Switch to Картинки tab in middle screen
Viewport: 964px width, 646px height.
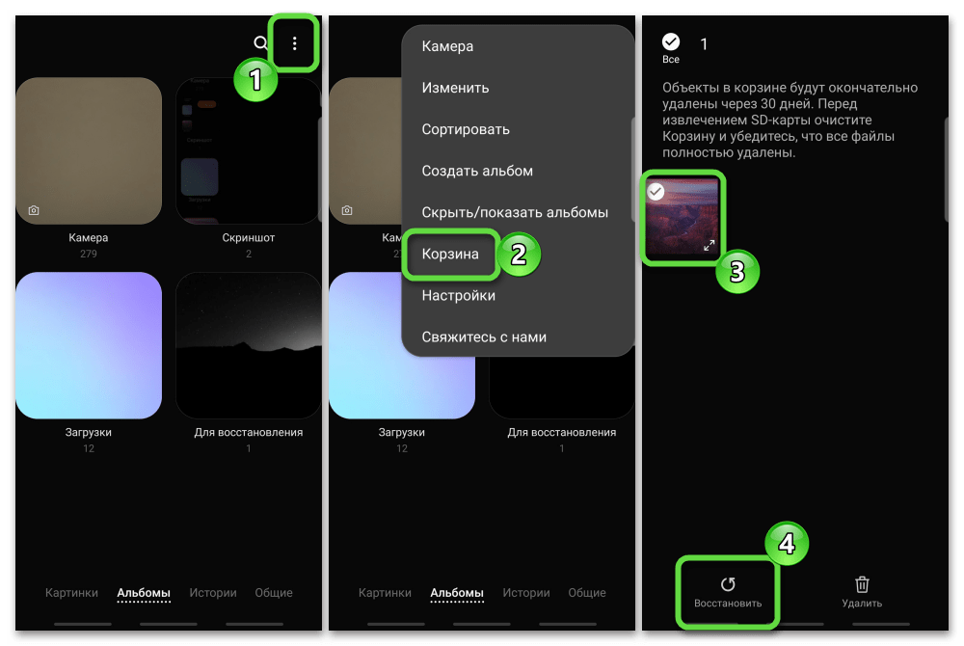385,593
